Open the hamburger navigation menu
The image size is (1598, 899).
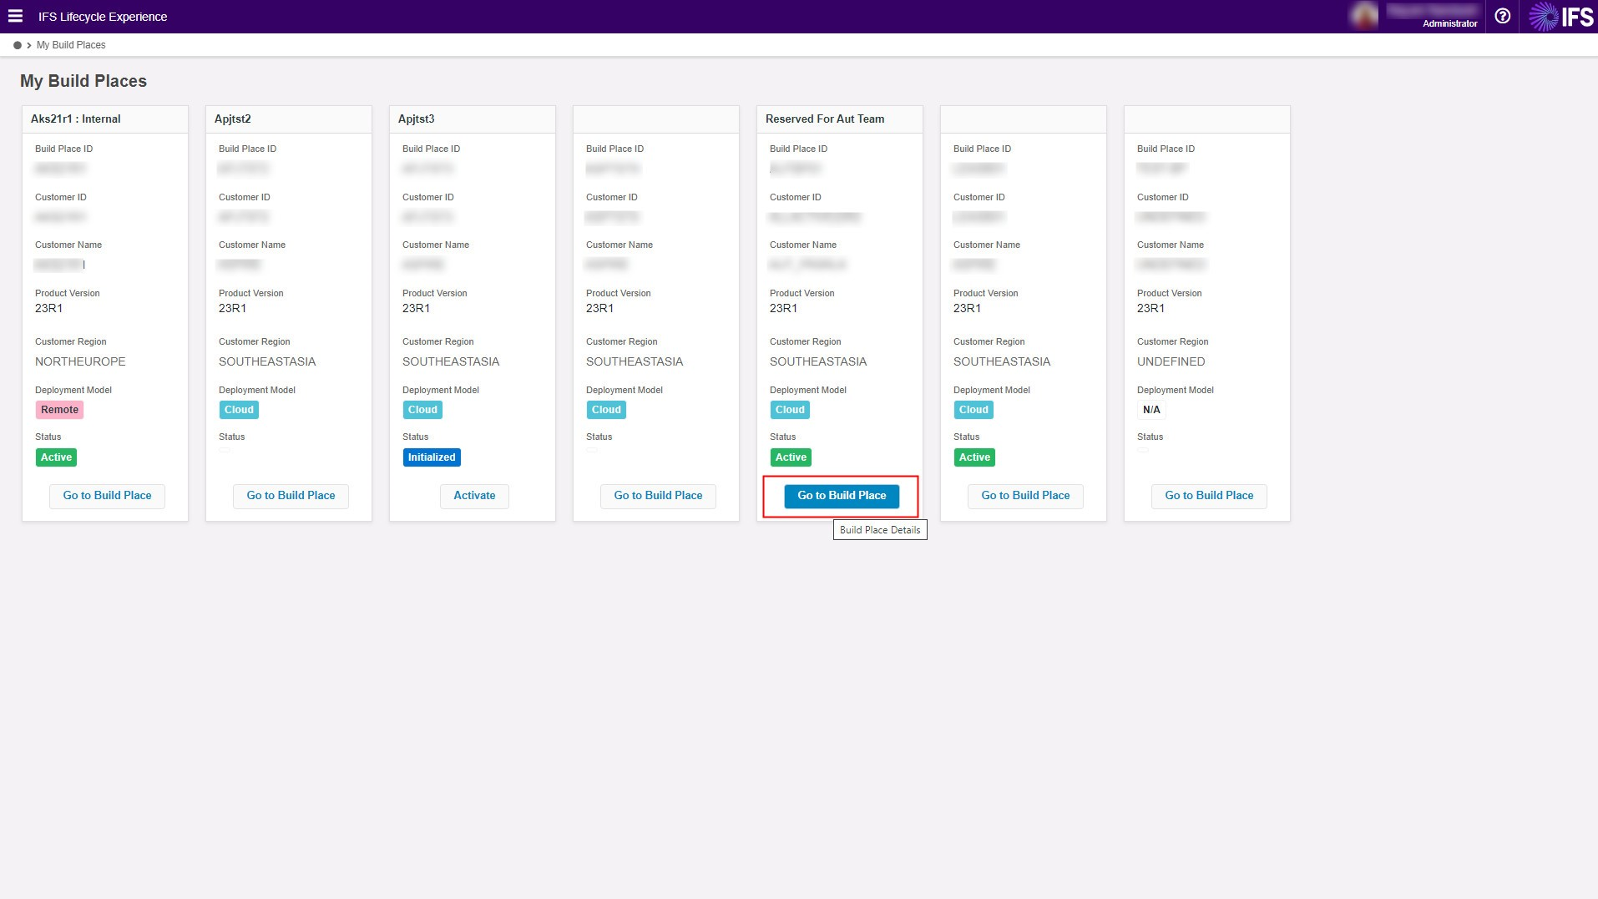[15, 16]
